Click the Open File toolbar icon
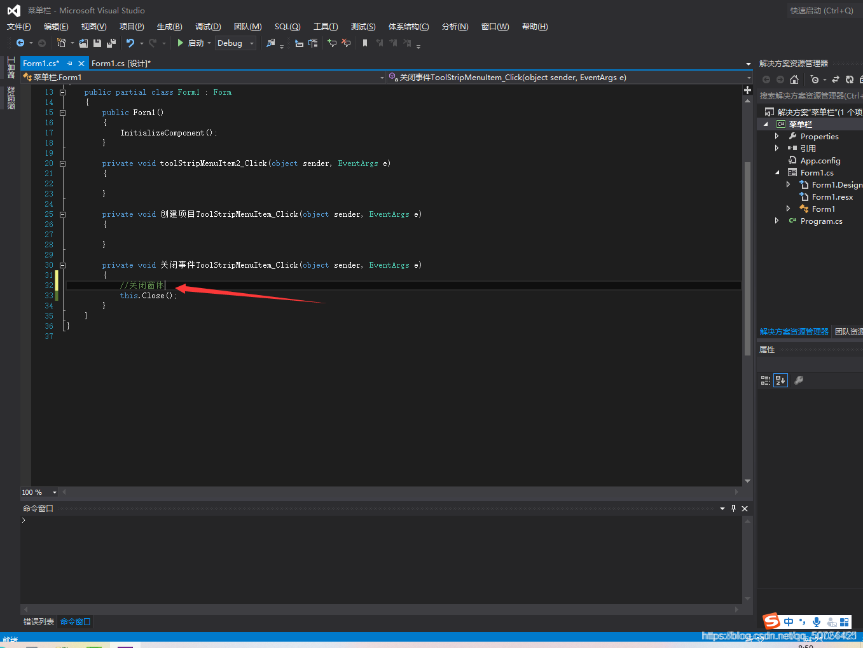 83,43
